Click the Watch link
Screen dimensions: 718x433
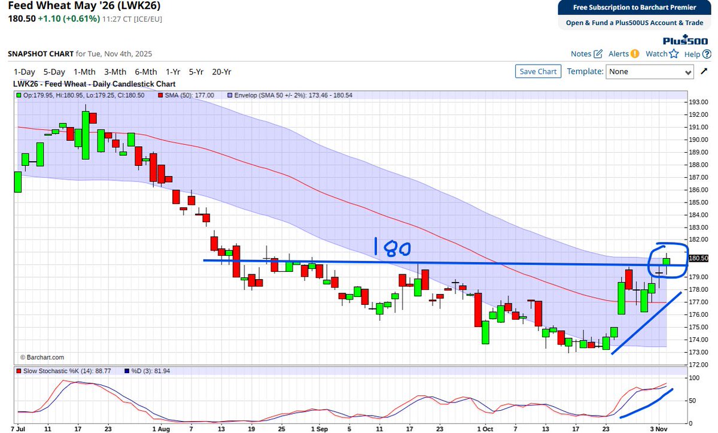pos(656,54)
